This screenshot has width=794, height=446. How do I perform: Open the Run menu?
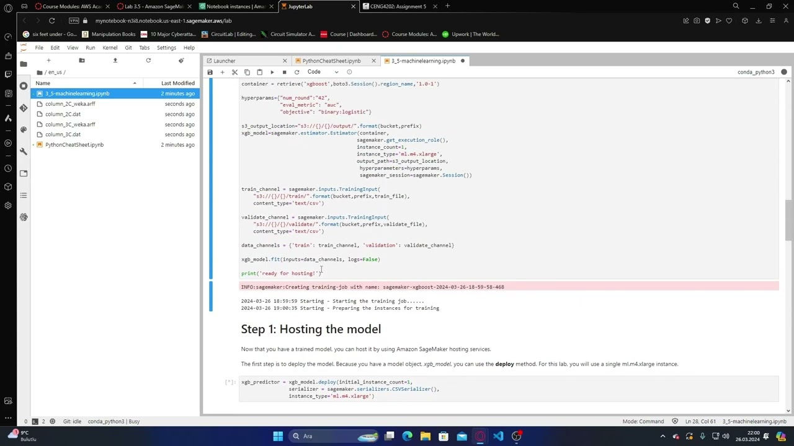pos(91,48)
